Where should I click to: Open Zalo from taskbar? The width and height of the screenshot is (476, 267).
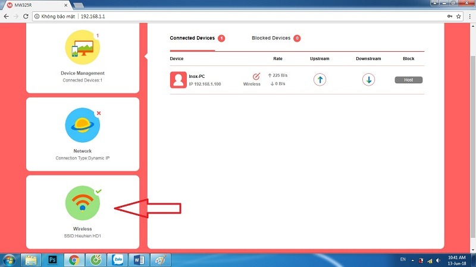(x=117, y=260)
